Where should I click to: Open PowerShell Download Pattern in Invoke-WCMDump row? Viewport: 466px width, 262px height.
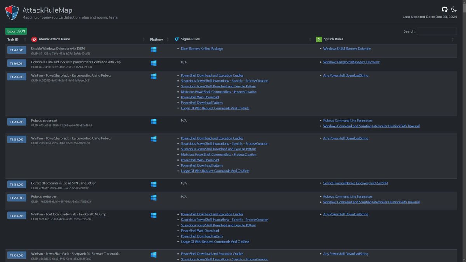pos(202,236)
